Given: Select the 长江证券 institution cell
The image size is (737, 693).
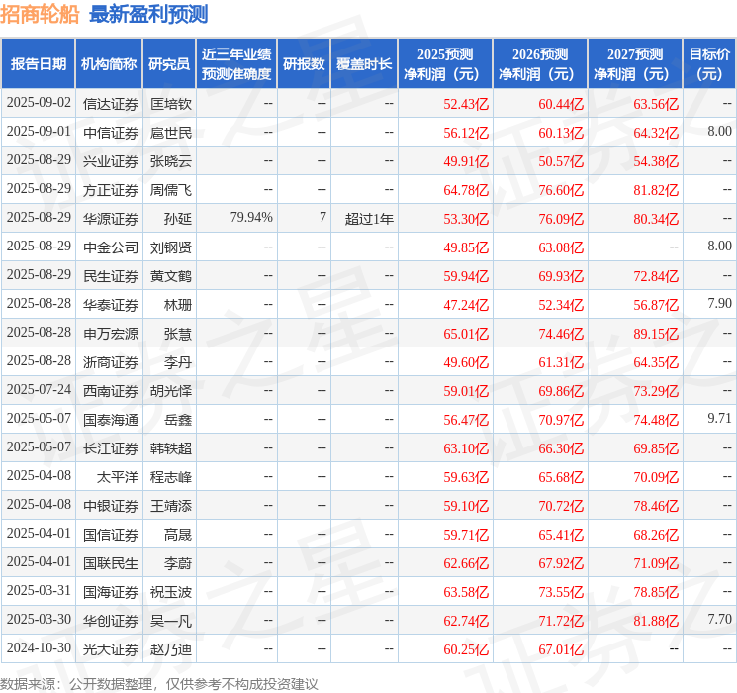Looking at the screenshot, I should coord(111,448).
